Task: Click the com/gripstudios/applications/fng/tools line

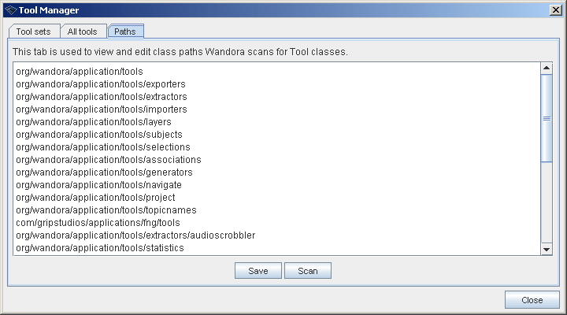Action: [x=98, y=223]
